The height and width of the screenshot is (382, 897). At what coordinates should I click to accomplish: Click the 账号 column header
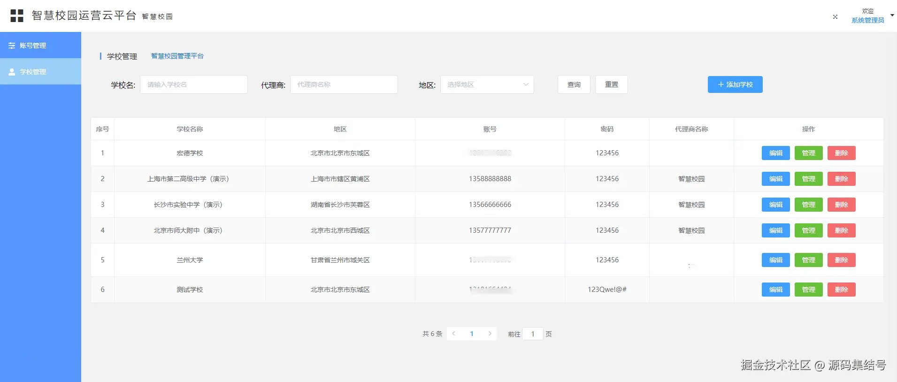[x=490, y=129]
